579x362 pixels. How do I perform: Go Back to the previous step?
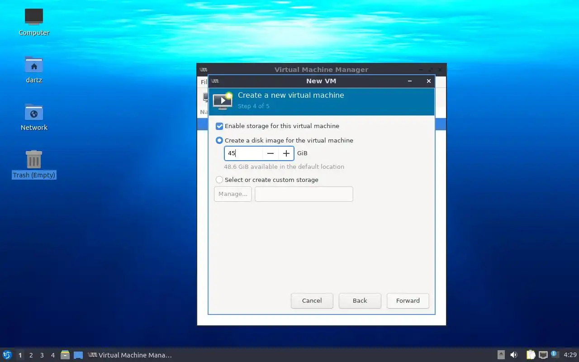(360, 301)
